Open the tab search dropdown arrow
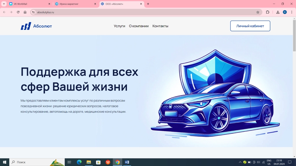The width and height of the screenshot is (296, 166). pos(4,4)
